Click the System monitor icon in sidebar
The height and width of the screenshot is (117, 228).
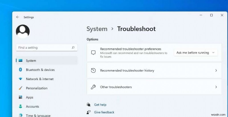coord(21,60)
